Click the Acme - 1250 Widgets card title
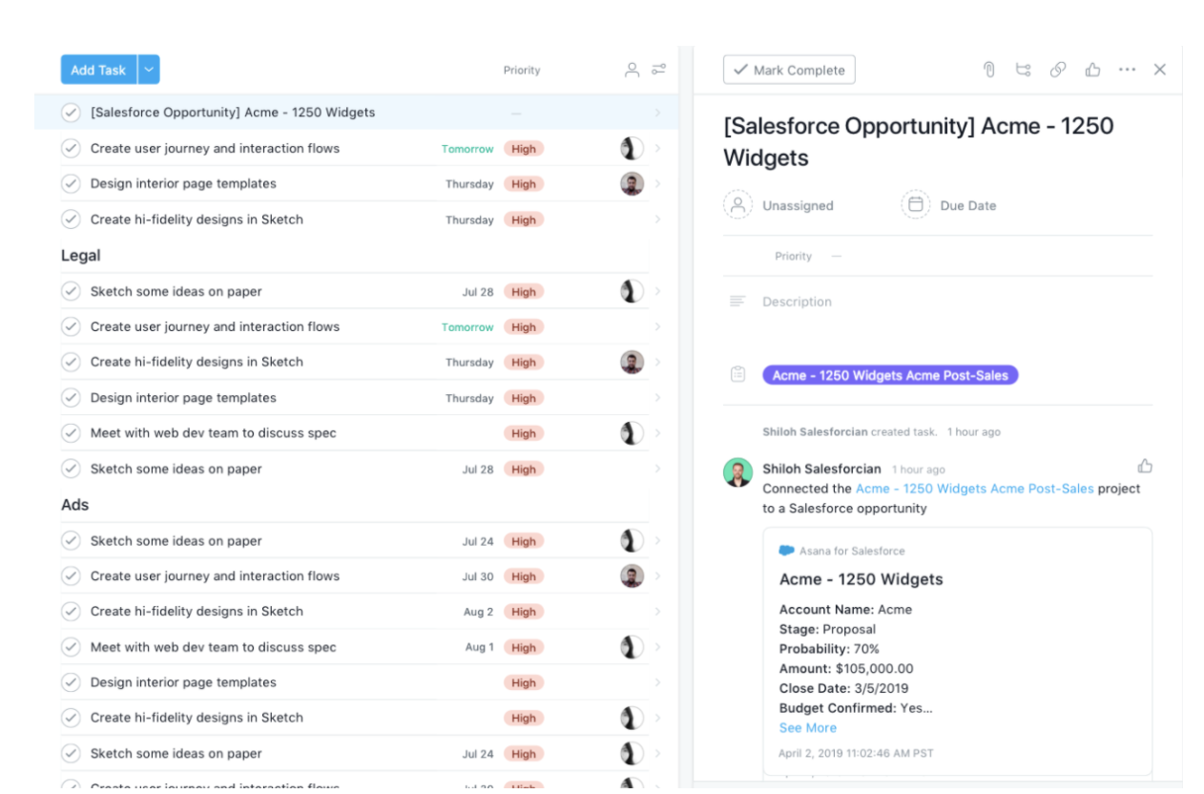Viewport: 1204px width, 794px height. pyautogui.click(x=861, y=579)
